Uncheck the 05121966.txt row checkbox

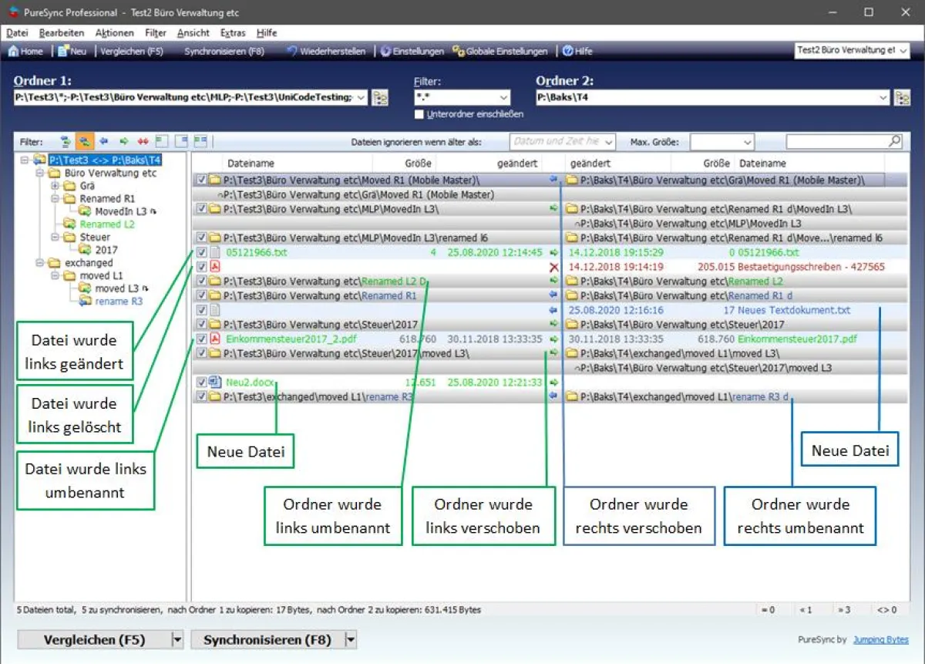[x=201, y=251]
